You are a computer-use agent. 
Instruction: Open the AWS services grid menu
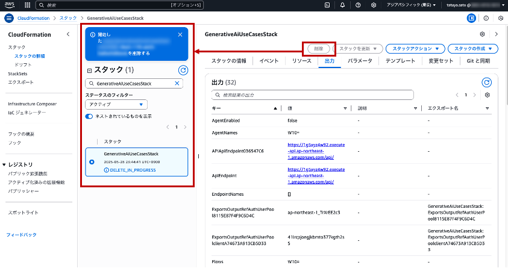point(28,5)
